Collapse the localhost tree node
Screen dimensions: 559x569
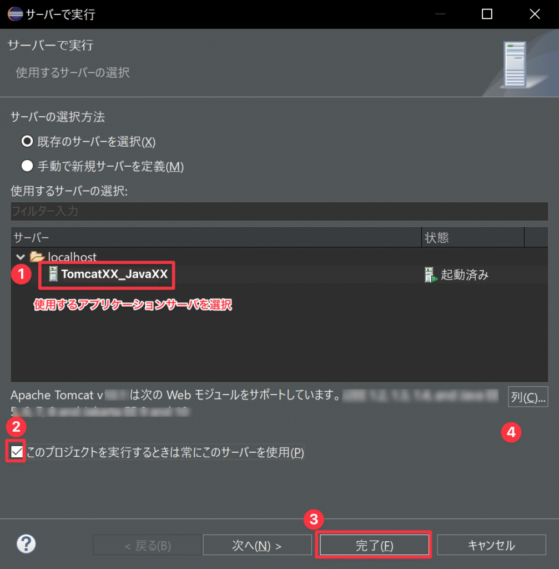(x=21, y=257)
